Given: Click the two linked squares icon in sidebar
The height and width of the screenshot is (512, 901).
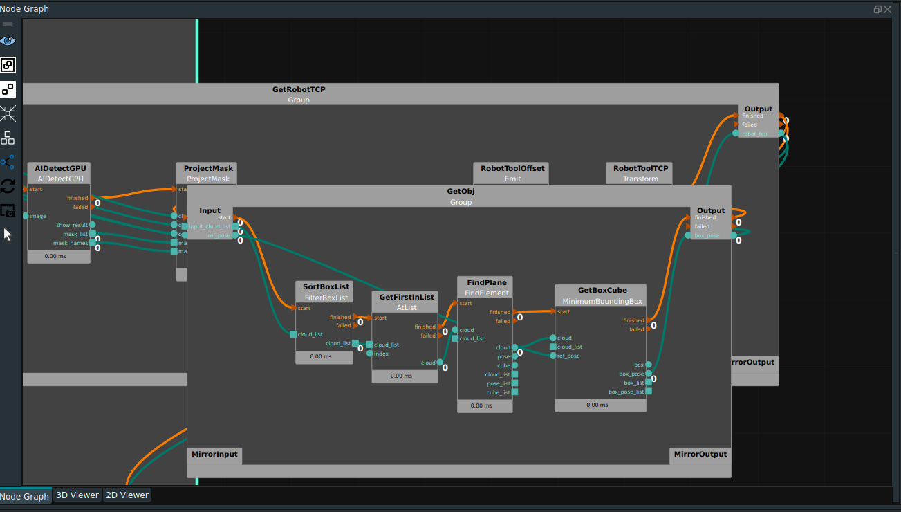Looking at the screenshot, I should [x=8, y=89].
